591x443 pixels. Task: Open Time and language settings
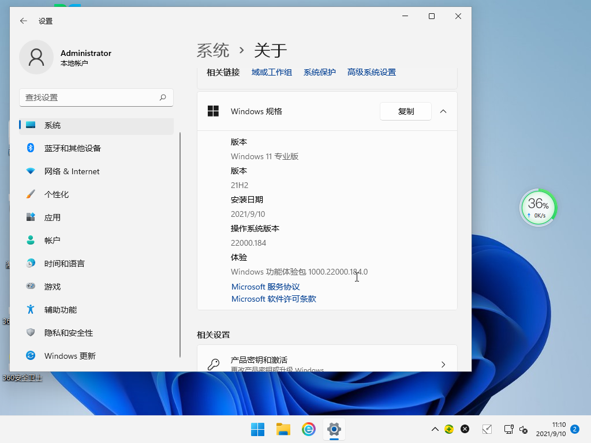click(64, 264)
